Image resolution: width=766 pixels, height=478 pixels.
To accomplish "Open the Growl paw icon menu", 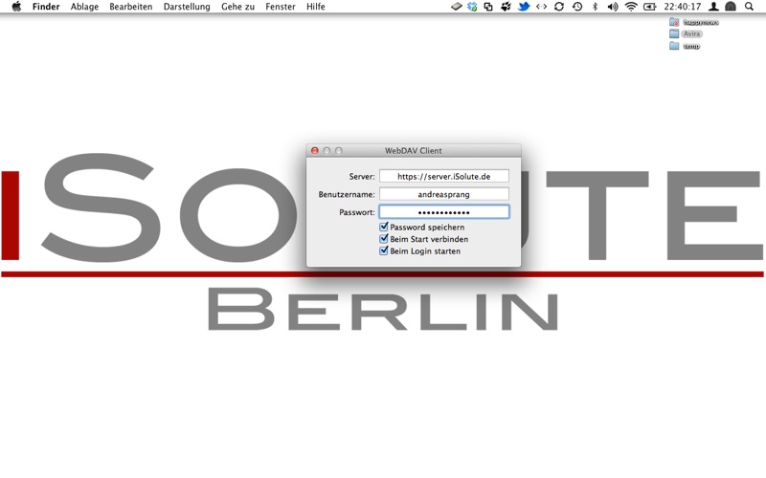I will click(x=506, y=7).
